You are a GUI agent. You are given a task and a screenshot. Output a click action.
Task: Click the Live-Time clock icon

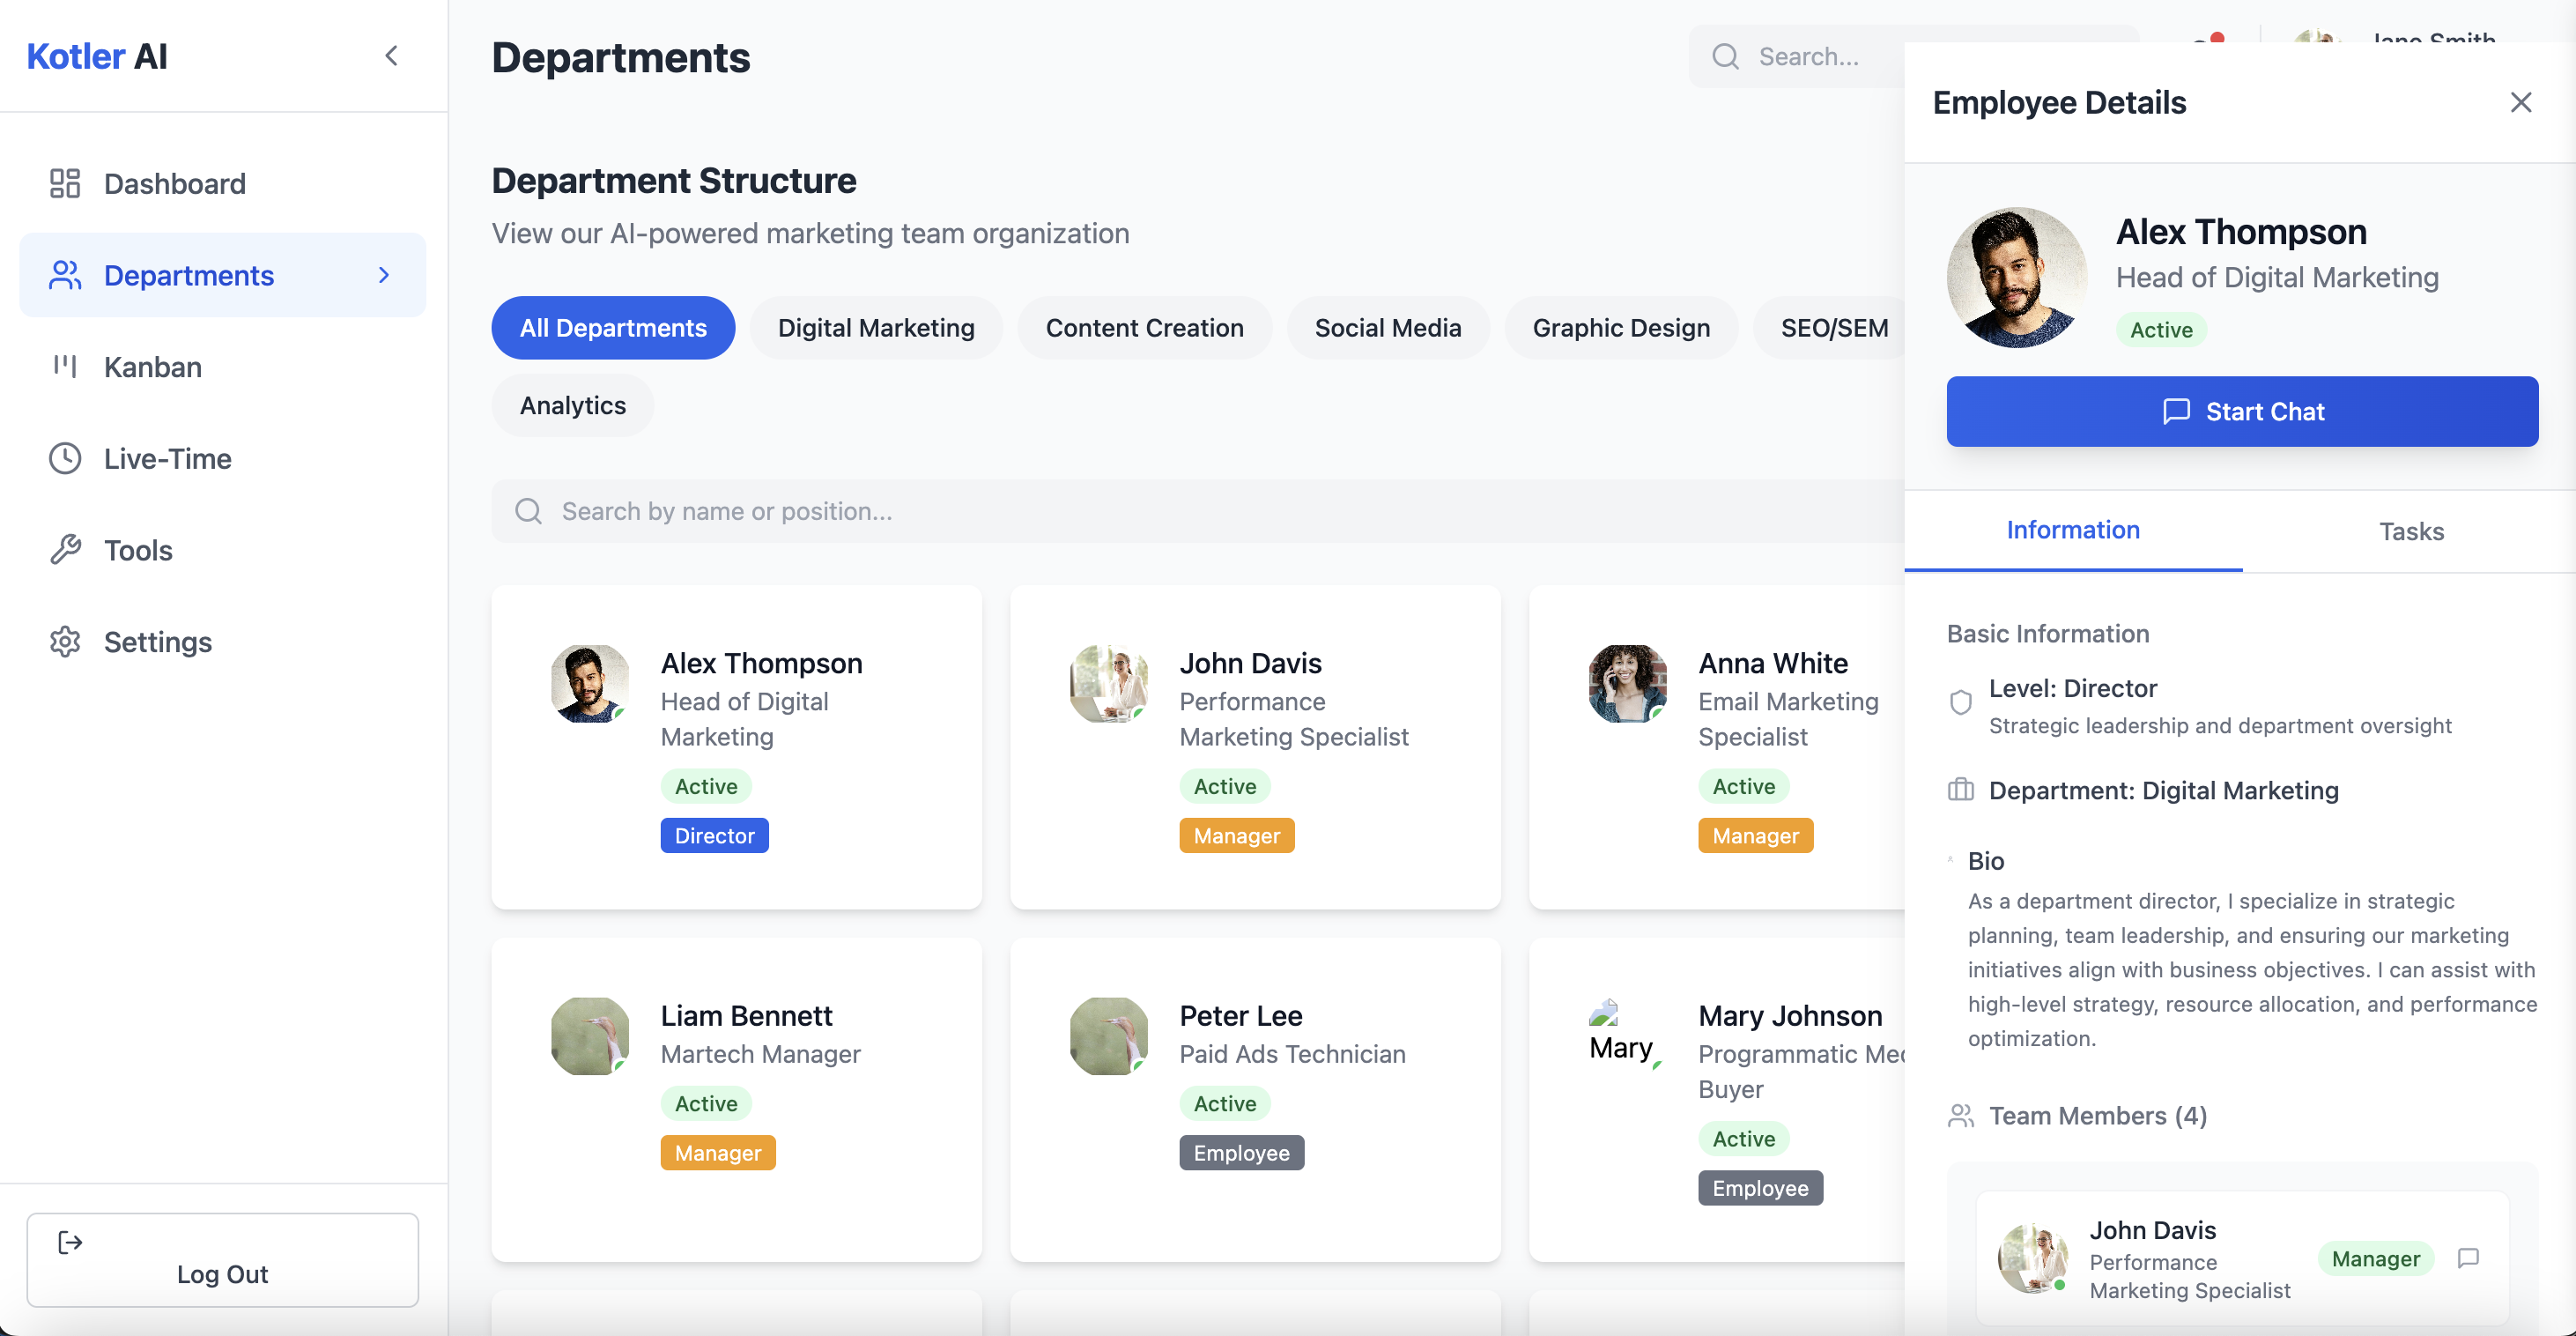click(65, 458)
